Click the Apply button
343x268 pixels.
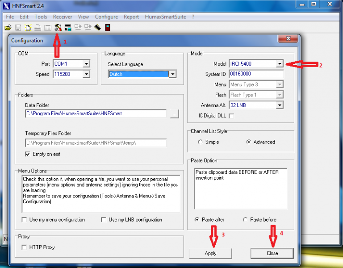[210, 253]
